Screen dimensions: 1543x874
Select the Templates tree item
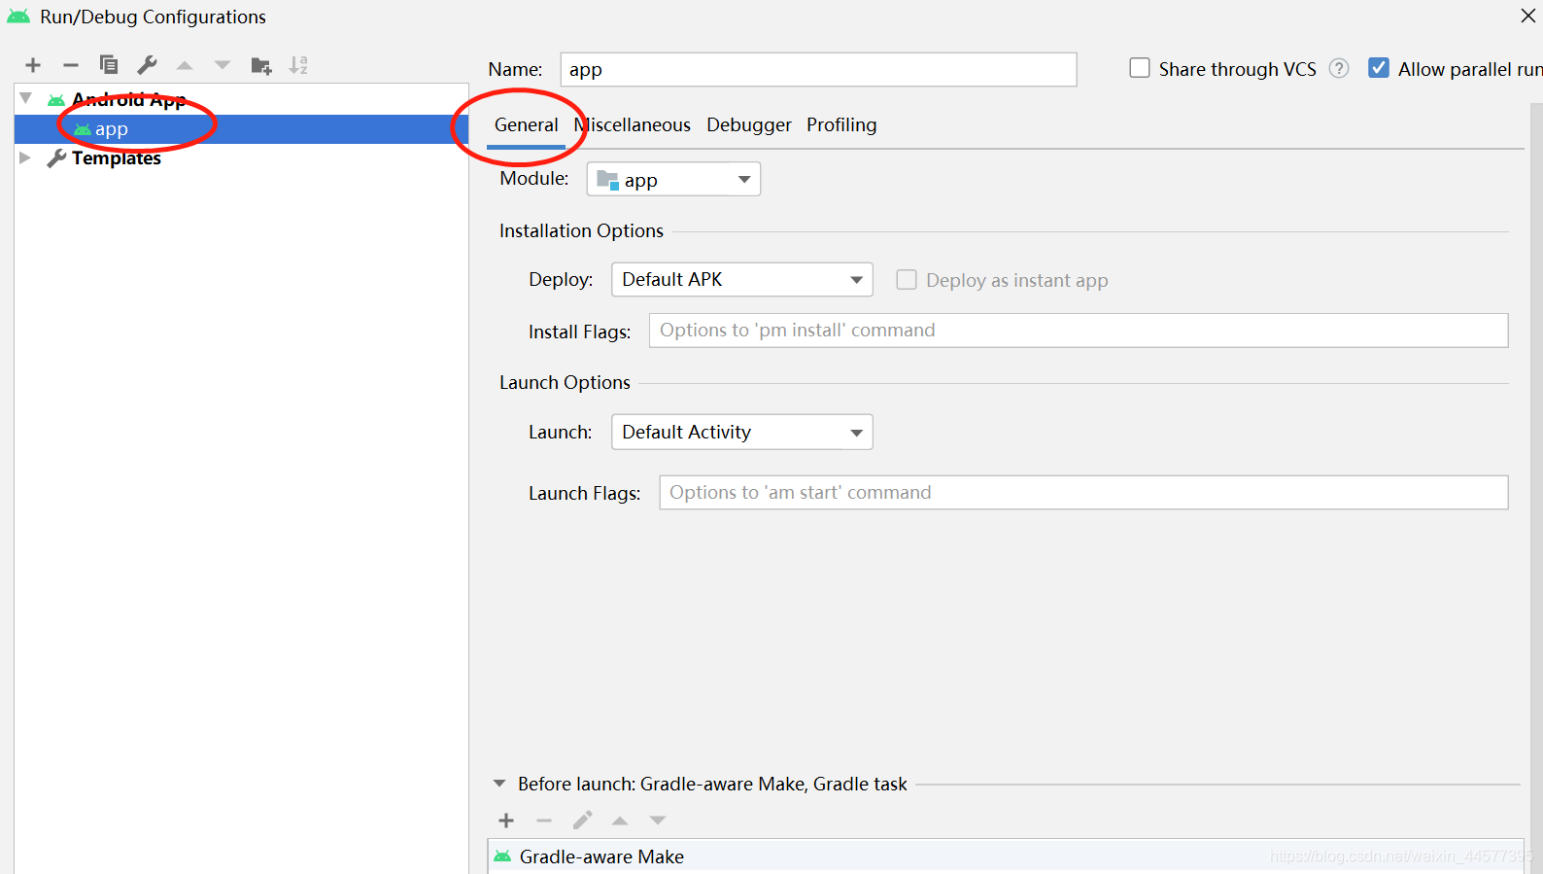coord(116,157)
